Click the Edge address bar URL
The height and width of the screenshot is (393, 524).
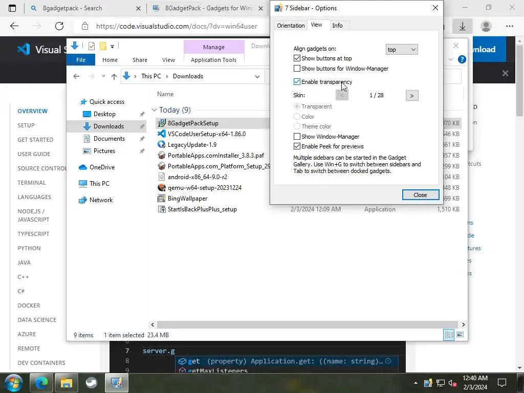(x=177, y=26)
